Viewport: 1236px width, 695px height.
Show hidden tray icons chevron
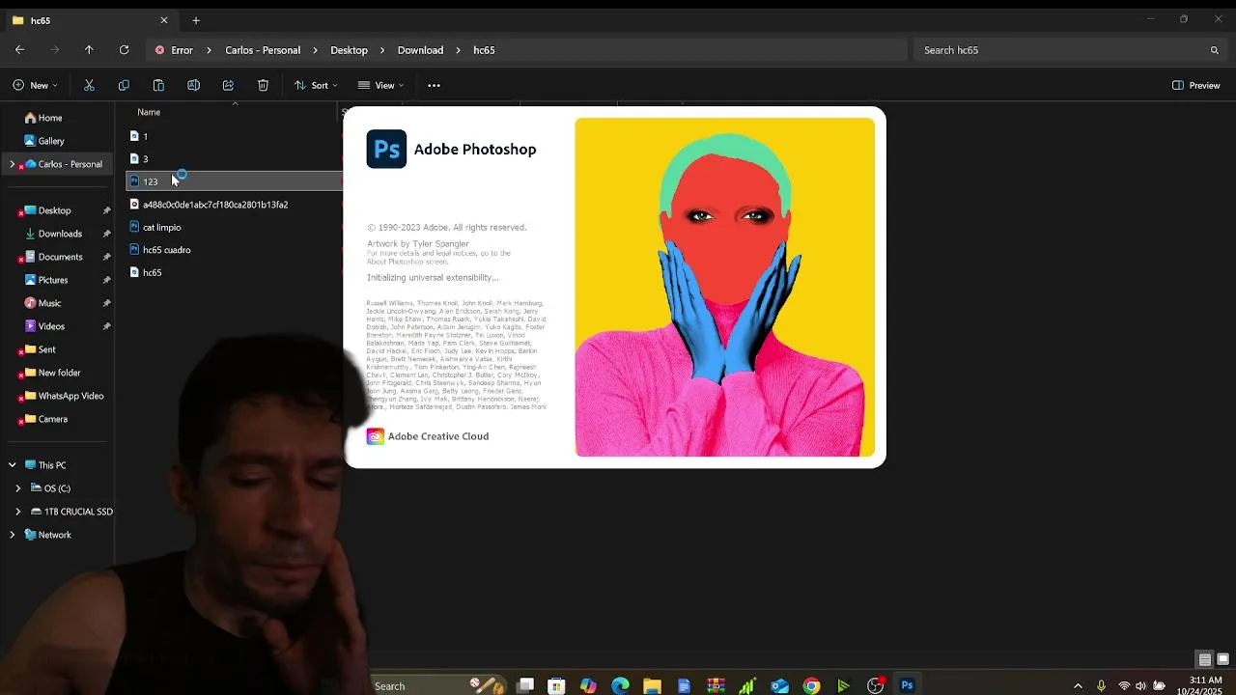click(1078, 686)
